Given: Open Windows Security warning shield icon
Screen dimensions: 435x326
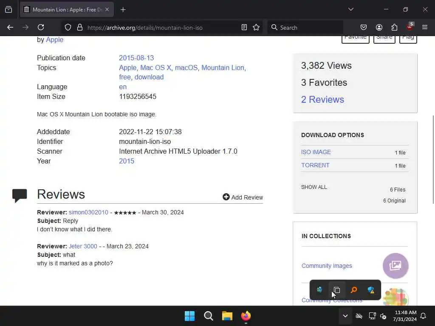Looking at the screenshot, I should pyautogui.click(x=371, y=289).
